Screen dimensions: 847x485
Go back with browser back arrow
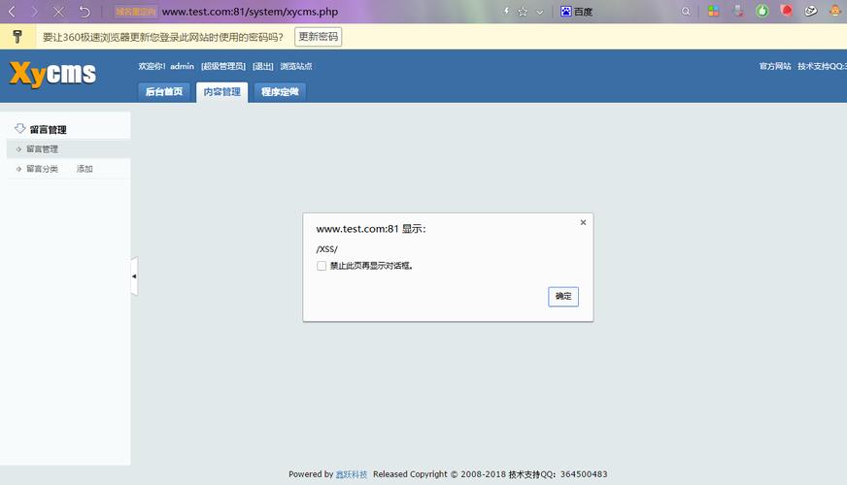coord(12,12)
